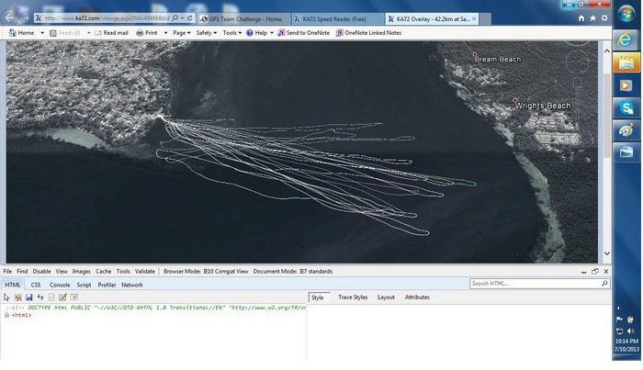This screenshot has width=643, height=370.
Task: Click the refresh icon in the dev tools toolbar
Action: click(40, 297)
